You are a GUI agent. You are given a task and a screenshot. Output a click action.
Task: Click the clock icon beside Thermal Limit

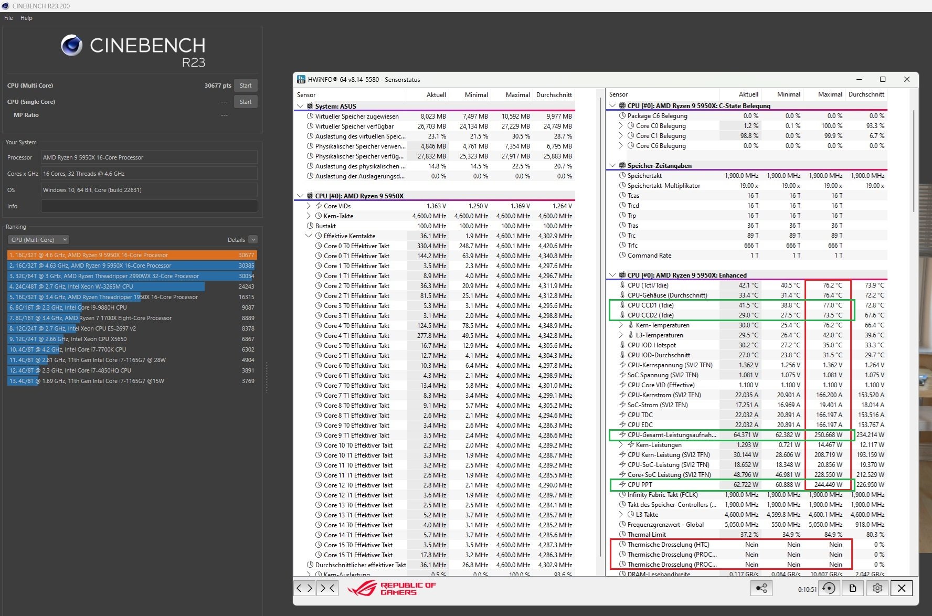(x=622, y=534)
